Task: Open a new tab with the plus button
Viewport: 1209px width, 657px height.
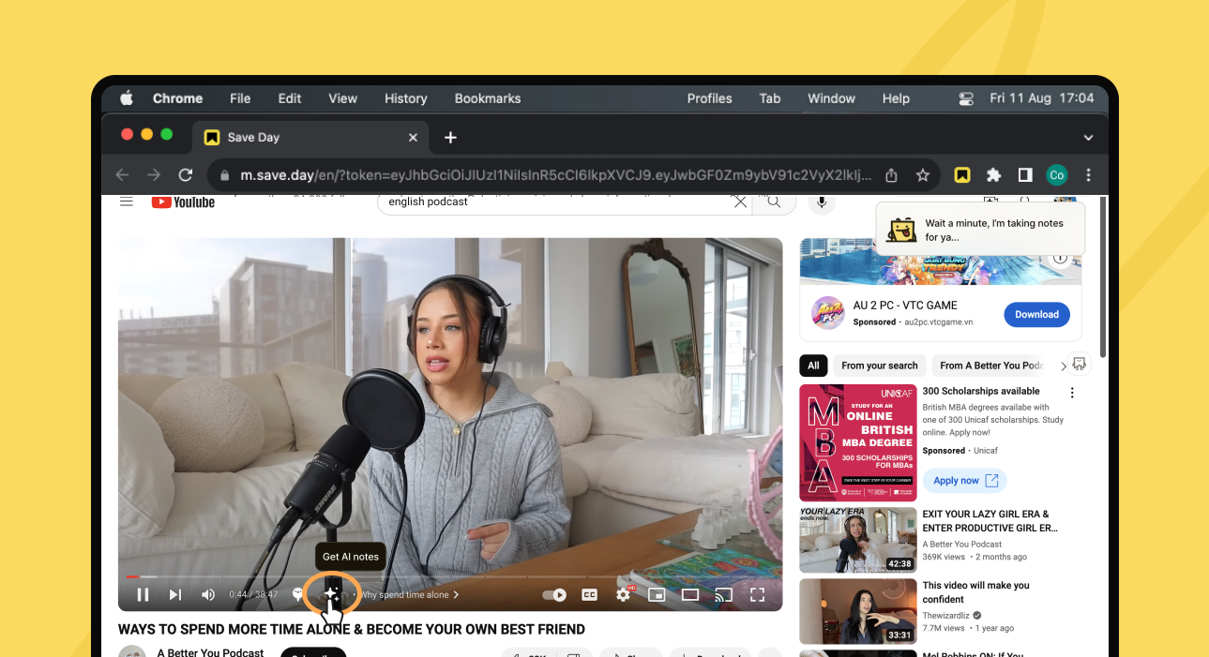Action: (450, 137)
